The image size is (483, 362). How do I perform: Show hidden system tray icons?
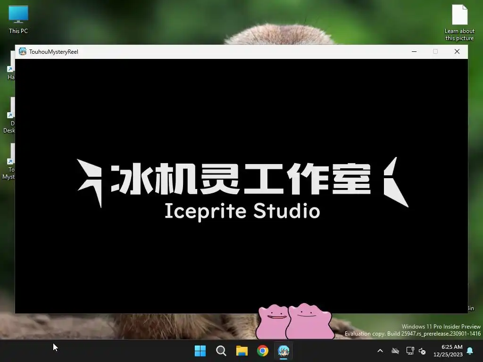[x=380, y=351]
